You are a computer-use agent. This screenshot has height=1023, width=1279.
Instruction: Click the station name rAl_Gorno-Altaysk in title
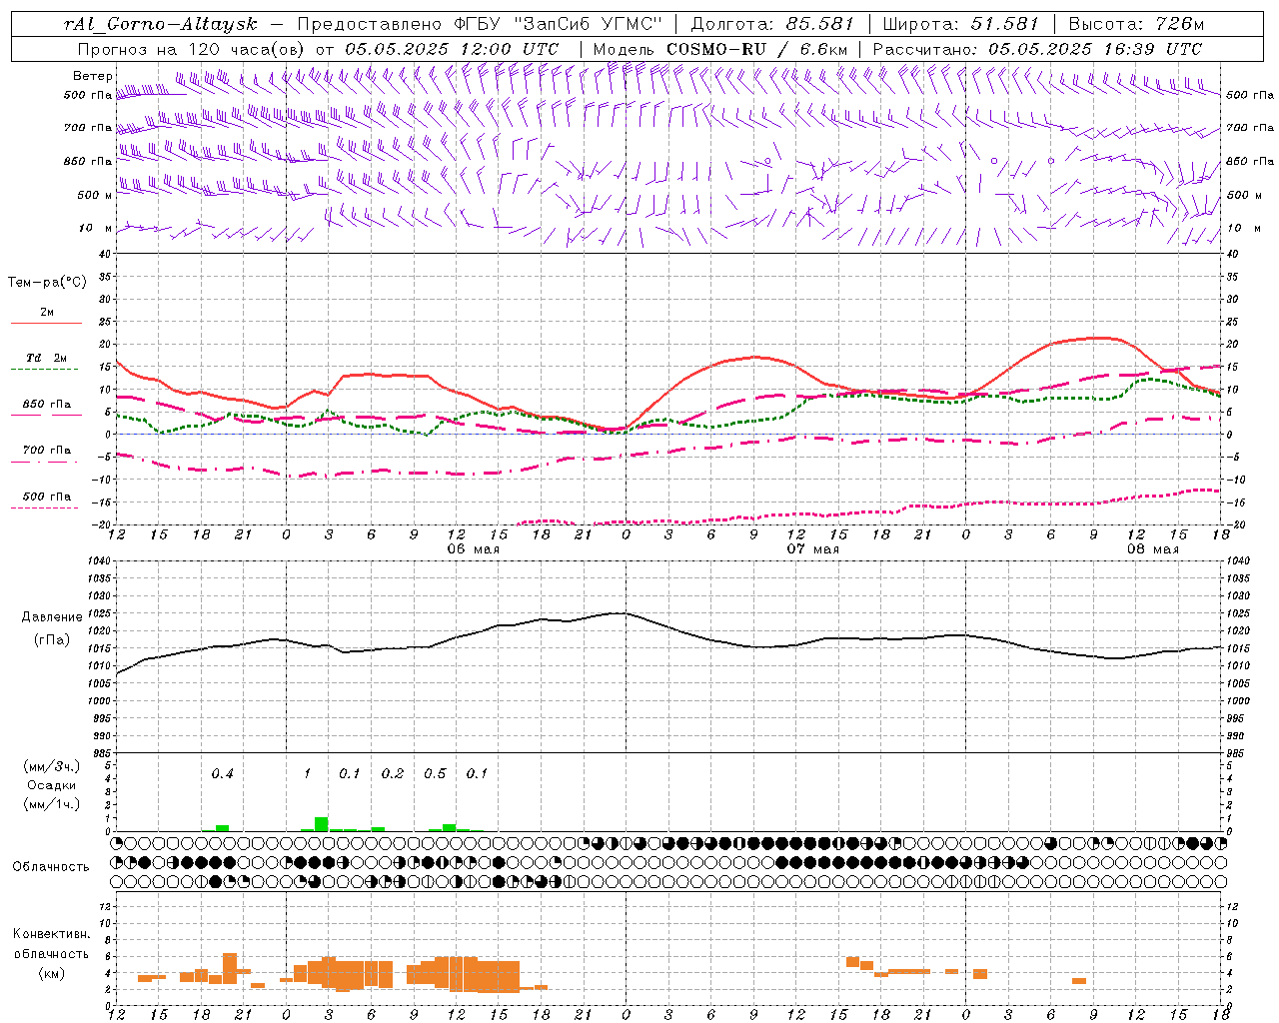click(x=160, y=24)
